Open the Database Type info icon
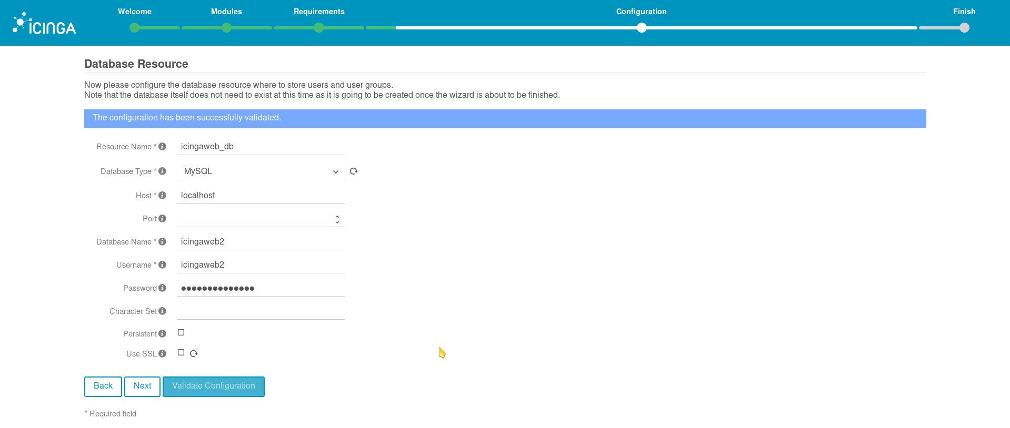The width and height of the screenshot is (1010, 428). coord(162,171)
